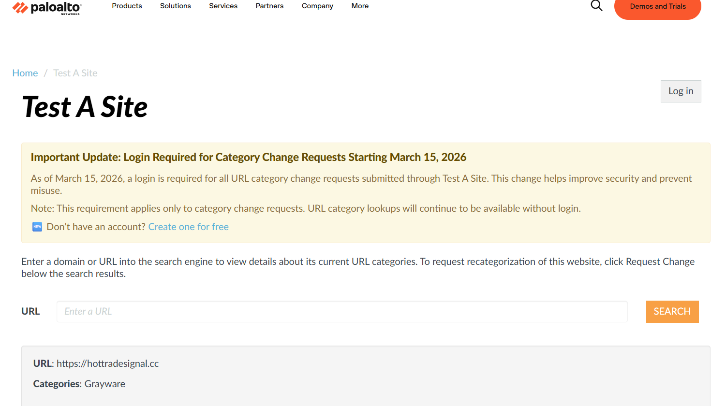726x406 pixels.
Task: Open the Products menu
Action: pyautogui.click(x=127, y=6)
